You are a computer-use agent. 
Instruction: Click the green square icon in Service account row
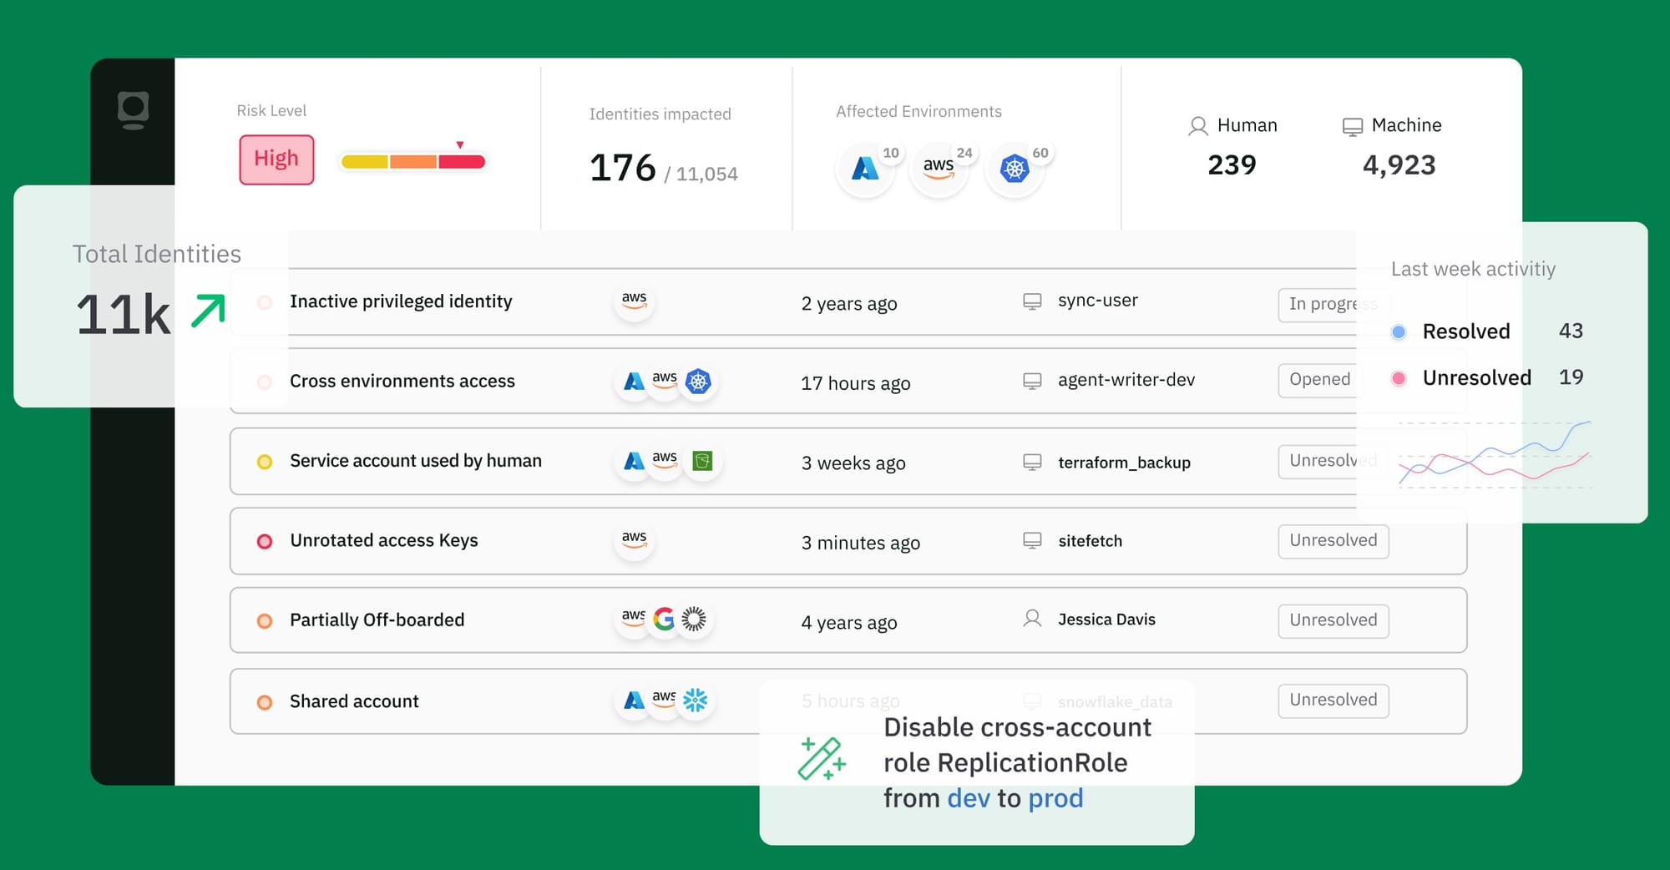click(x=703, y=461)
